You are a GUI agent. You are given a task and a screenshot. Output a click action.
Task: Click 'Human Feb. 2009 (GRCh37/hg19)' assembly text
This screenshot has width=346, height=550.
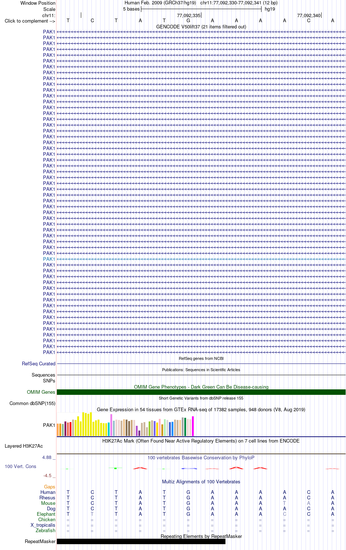pos(160,3)
